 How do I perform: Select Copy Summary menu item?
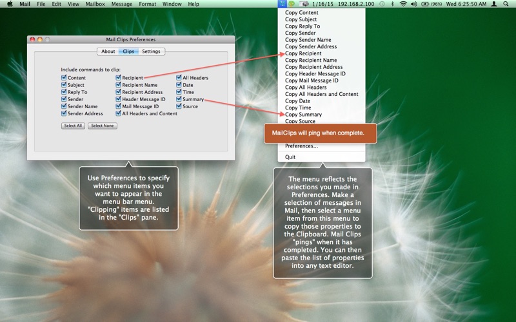[x=321, y=115]
